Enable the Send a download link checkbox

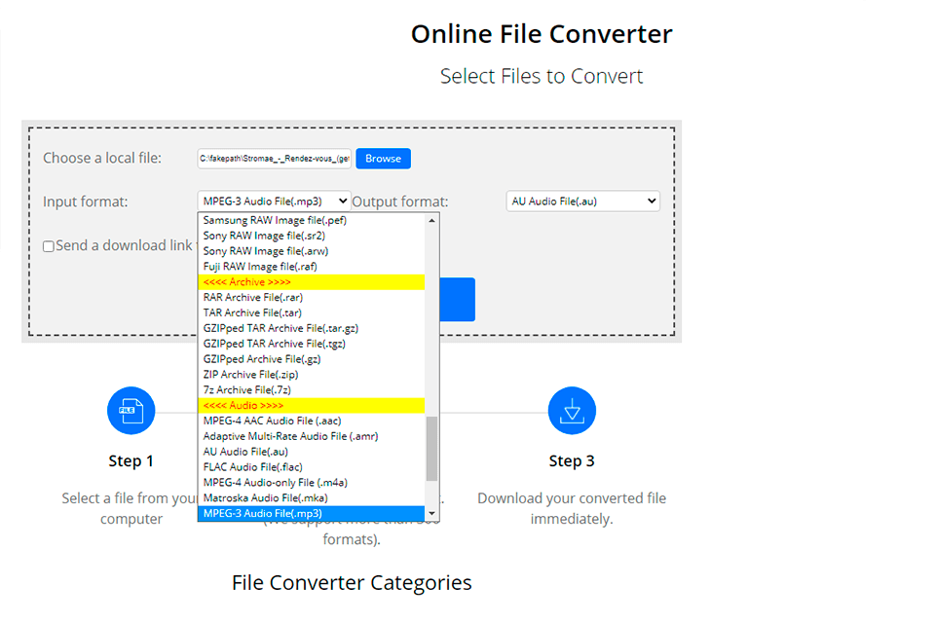[47, 245]
